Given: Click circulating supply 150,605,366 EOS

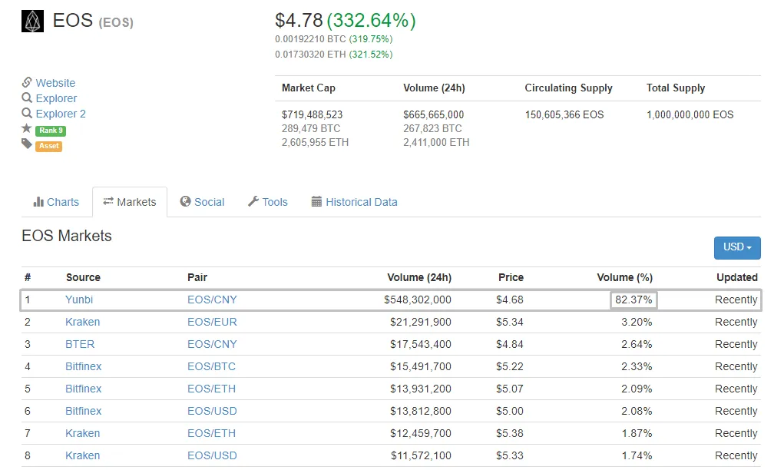Looking at the screenshot, I should coord(564,114).
